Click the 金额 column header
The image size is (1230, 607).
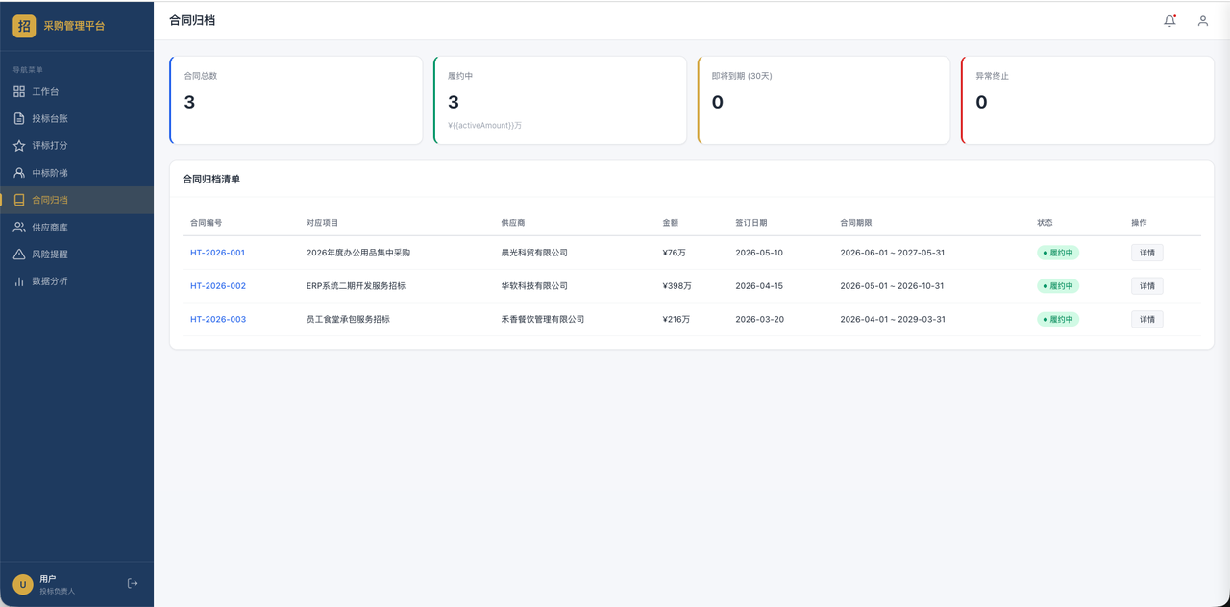[671, 223]
